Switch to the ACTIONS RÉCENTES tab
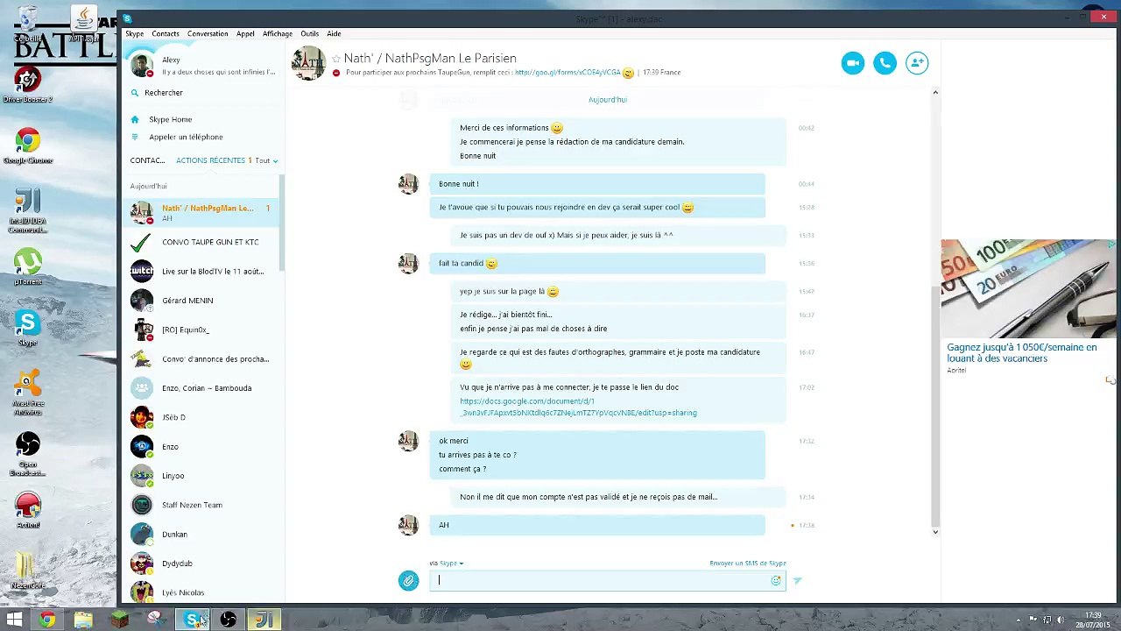Image resolution: width=1121 pixels, height=631 pixels. click(210, 160)
